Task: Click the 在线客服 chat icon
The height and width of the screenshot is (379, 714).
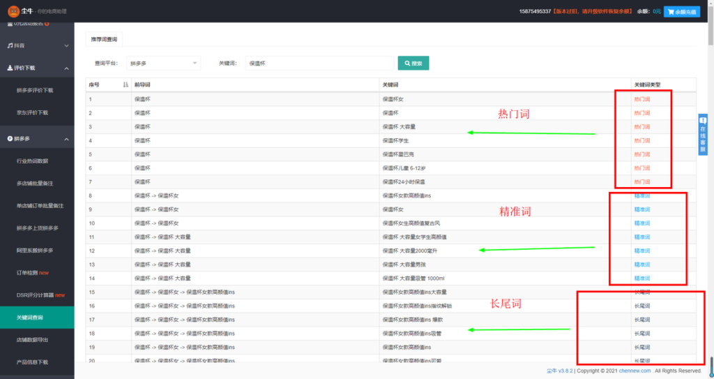Action: [703, 121]
